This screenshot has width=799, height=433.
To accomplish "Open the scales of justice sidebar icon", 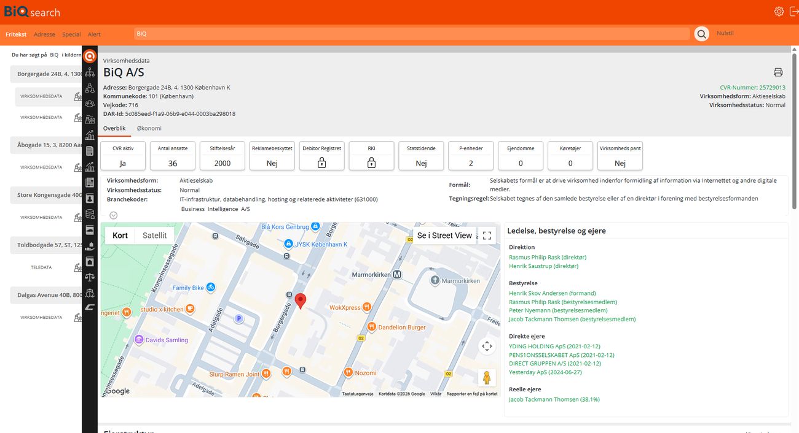I will click(90, 277).
